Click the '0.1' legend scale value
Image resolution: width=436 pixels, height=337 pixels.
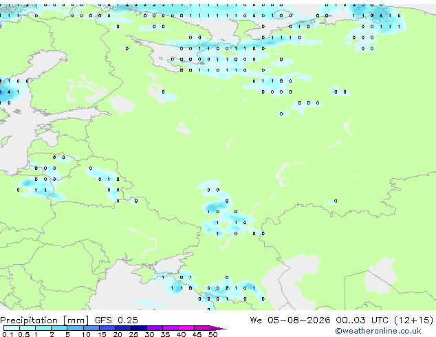pyautogui.click(x=8, y=334)
